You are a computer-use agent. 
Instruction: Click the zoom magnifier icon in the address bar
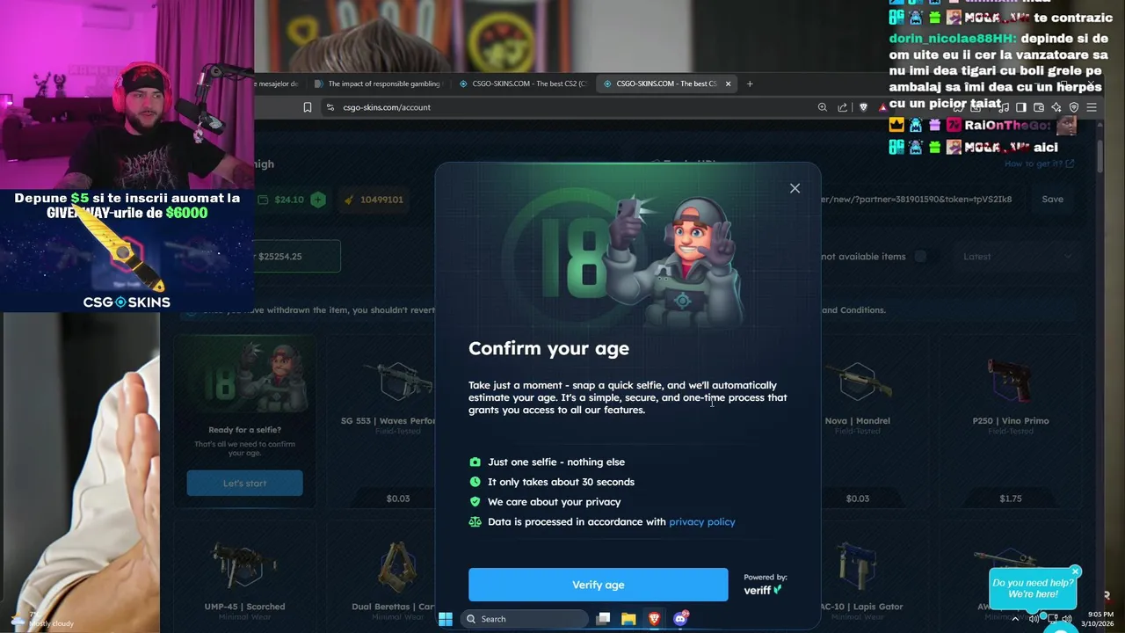822,107
